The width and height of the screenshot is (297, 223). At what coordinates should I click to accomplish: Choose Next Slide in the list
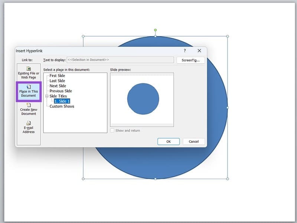[58, 86]
